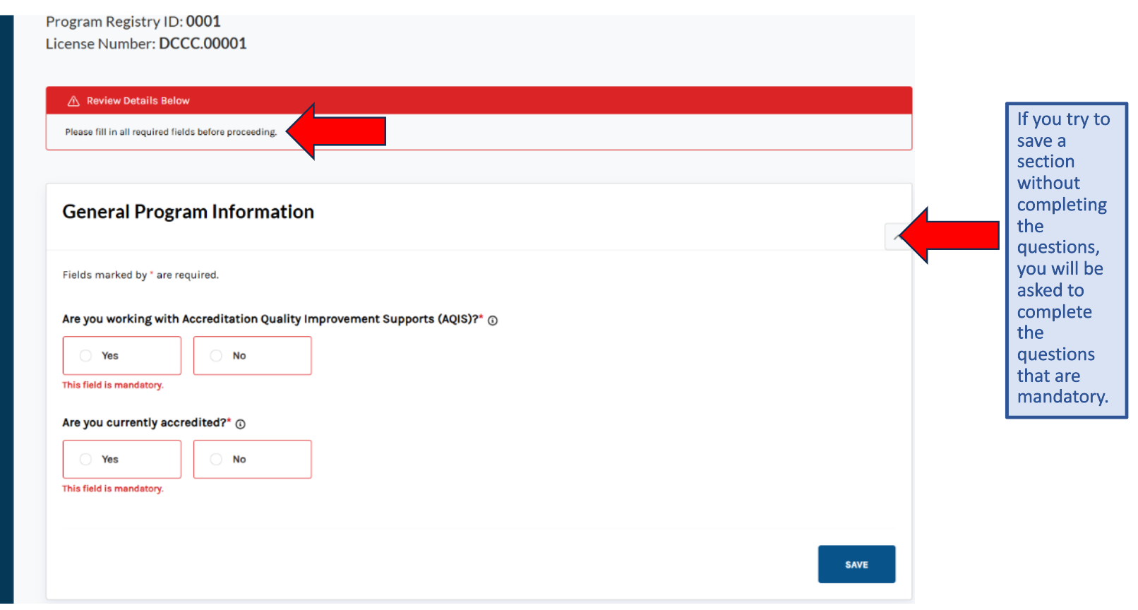The height and width of the screenshot is (610, 1138).
Task: Click the 'Fields marked by * are required' note
Action: click(140, 275)
